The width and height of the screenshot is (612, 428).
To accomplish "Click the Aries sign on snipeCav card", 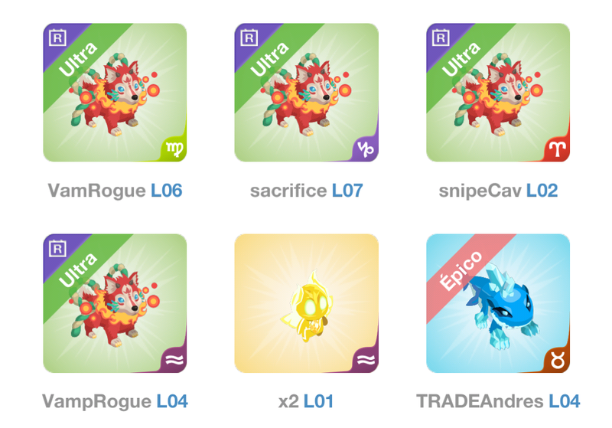I will point(558,149).
